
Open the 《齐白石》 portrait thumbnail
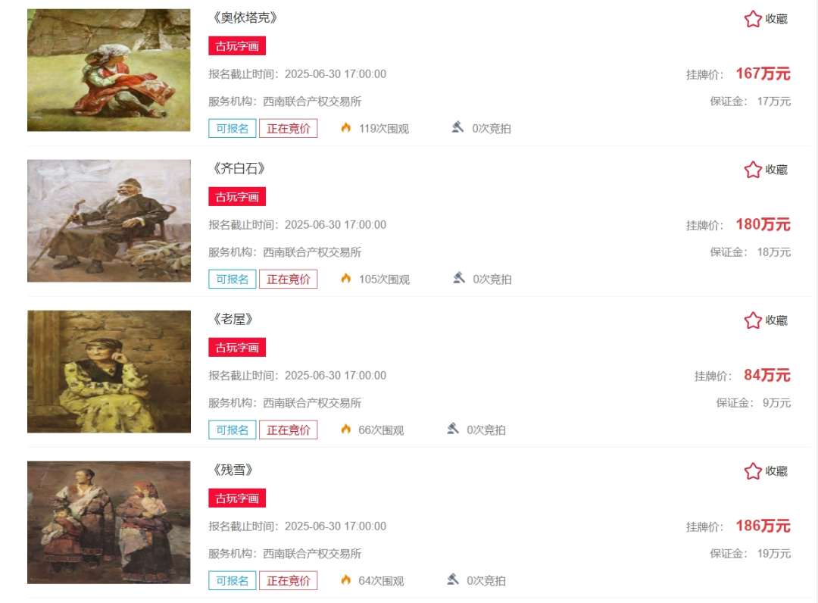coord(109,220)
